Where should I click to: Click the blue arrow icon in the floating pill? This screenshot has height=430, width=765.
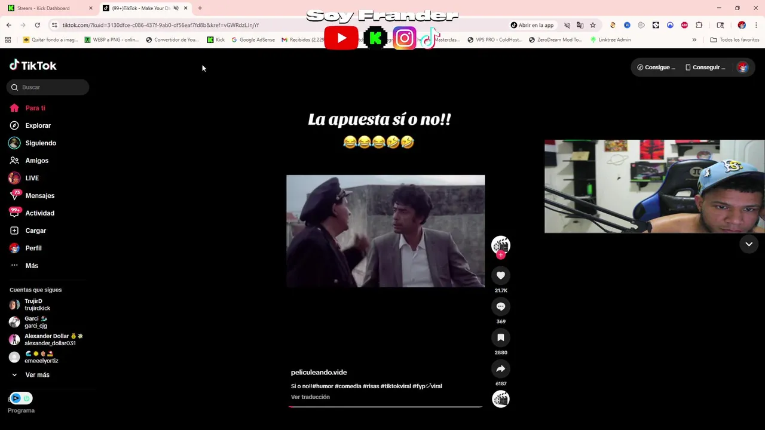16,398
